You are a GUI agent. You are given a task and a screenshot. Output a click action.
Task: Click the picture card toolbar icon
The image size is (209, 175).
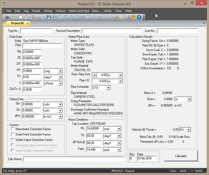tap(13, 17)
